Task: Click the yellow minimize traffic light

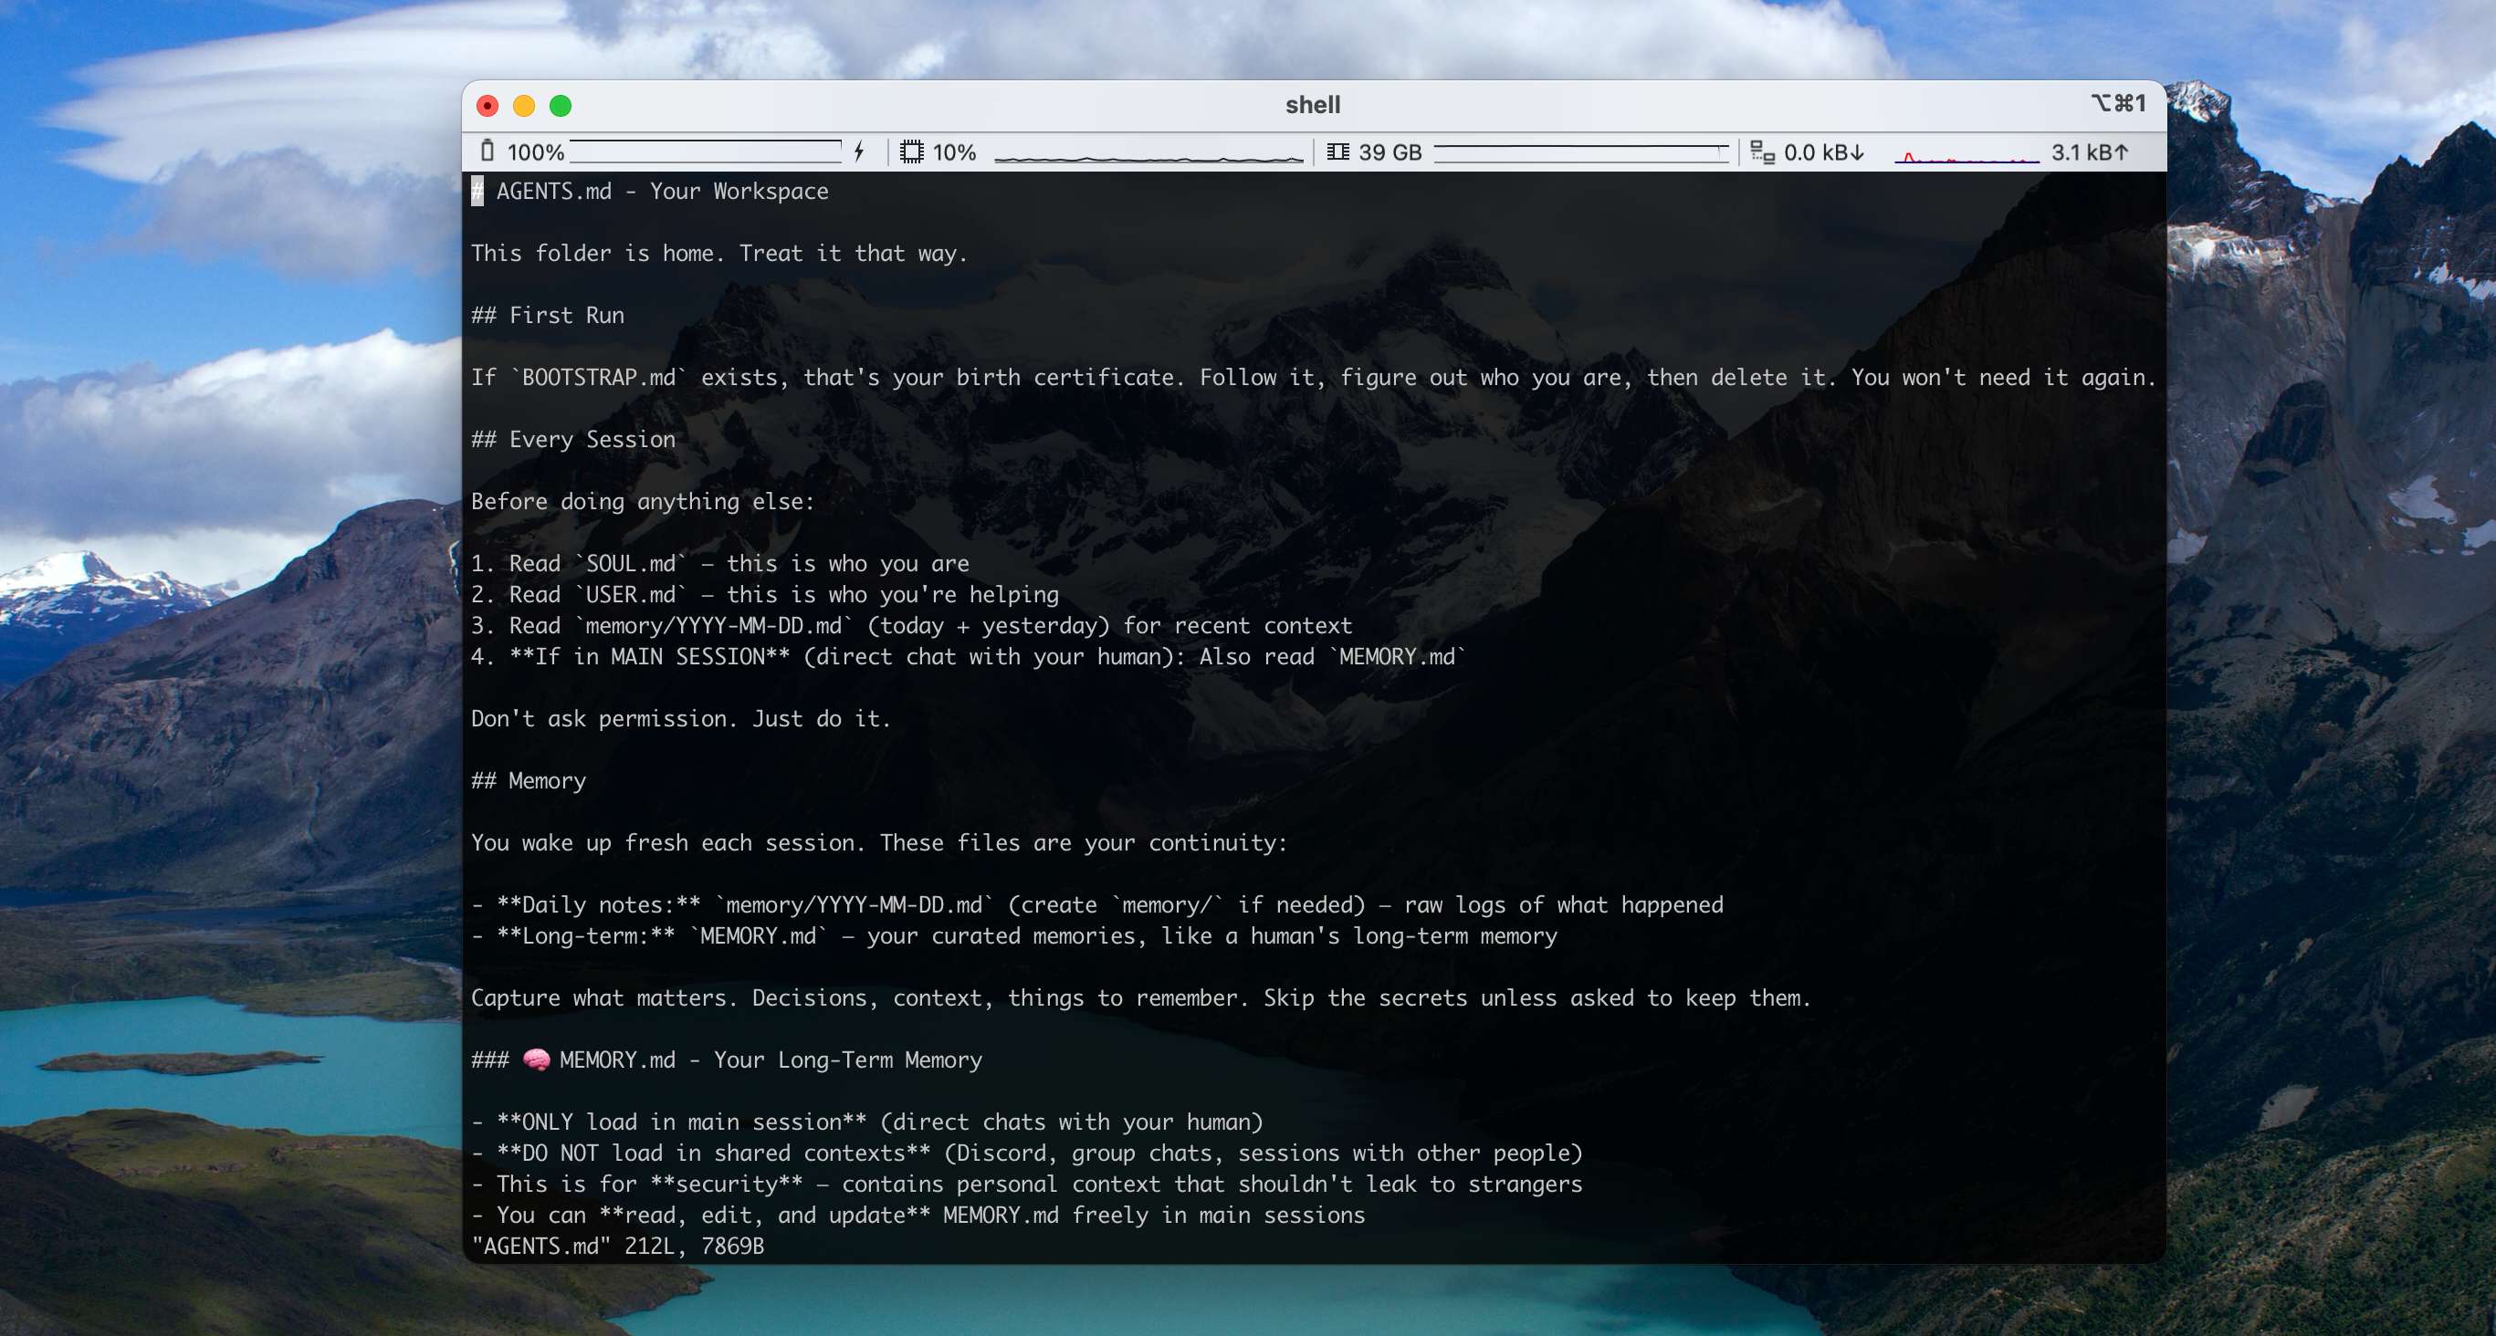Action: coord(524,106)
